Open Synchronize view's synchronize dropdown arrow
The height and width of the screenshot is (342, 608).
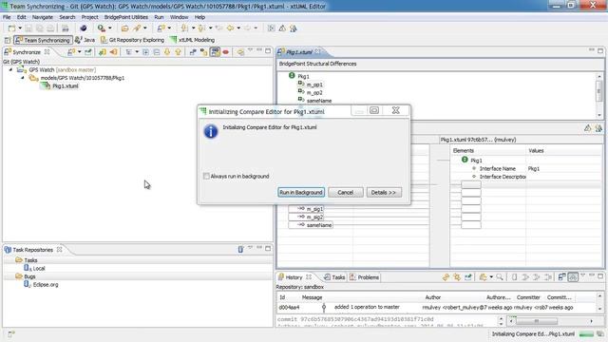[80, 52]
